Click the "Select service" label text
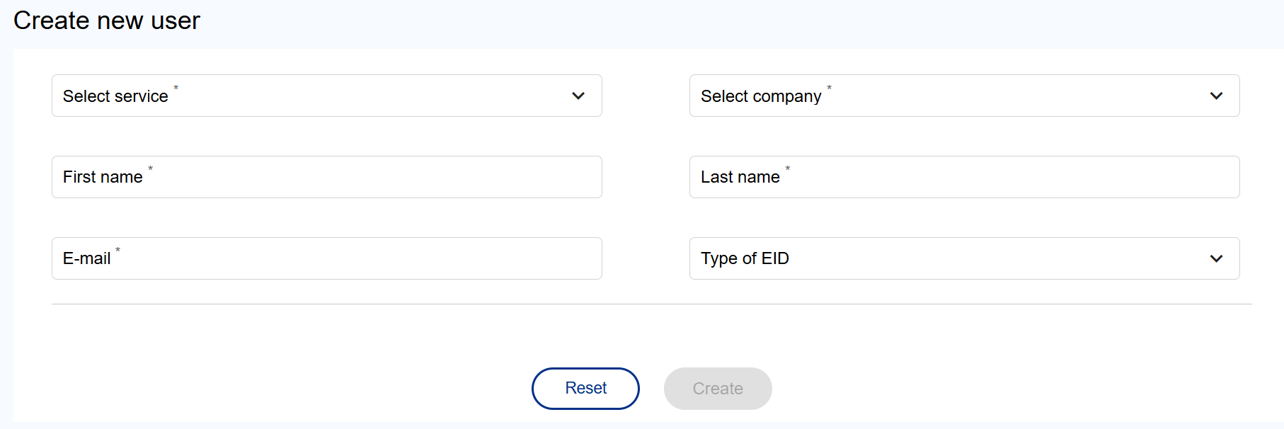Image resolution: width=1284 pixels, height=429 pixels. (115, 96)
